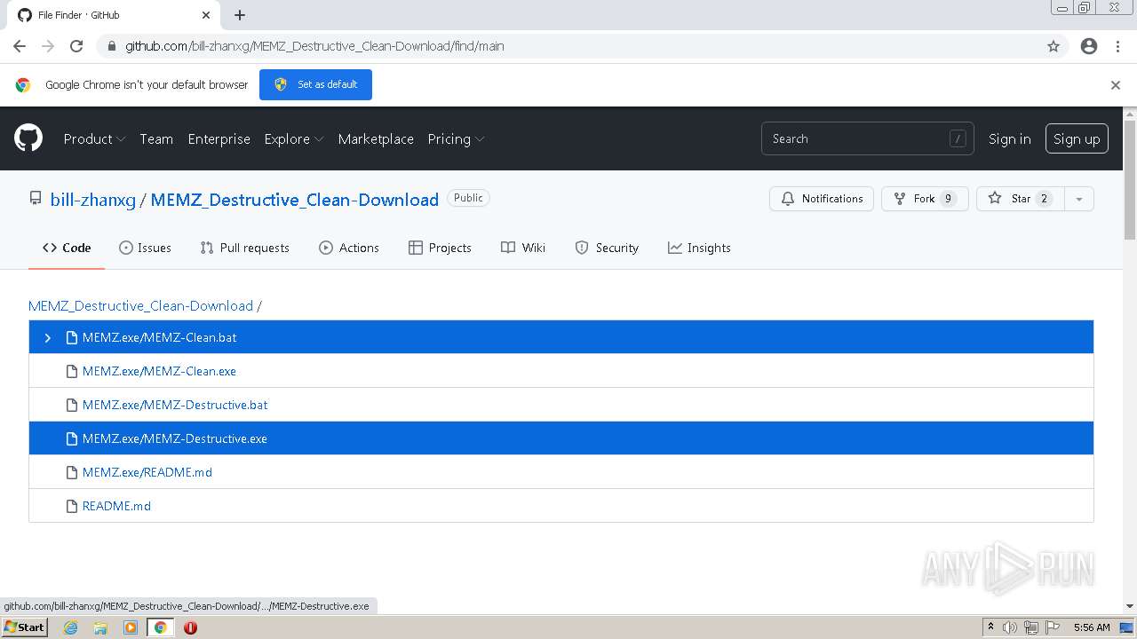Expand the Product dropdown menu
The width and height of the screenshot is (1137, 639).
[94, 138]
